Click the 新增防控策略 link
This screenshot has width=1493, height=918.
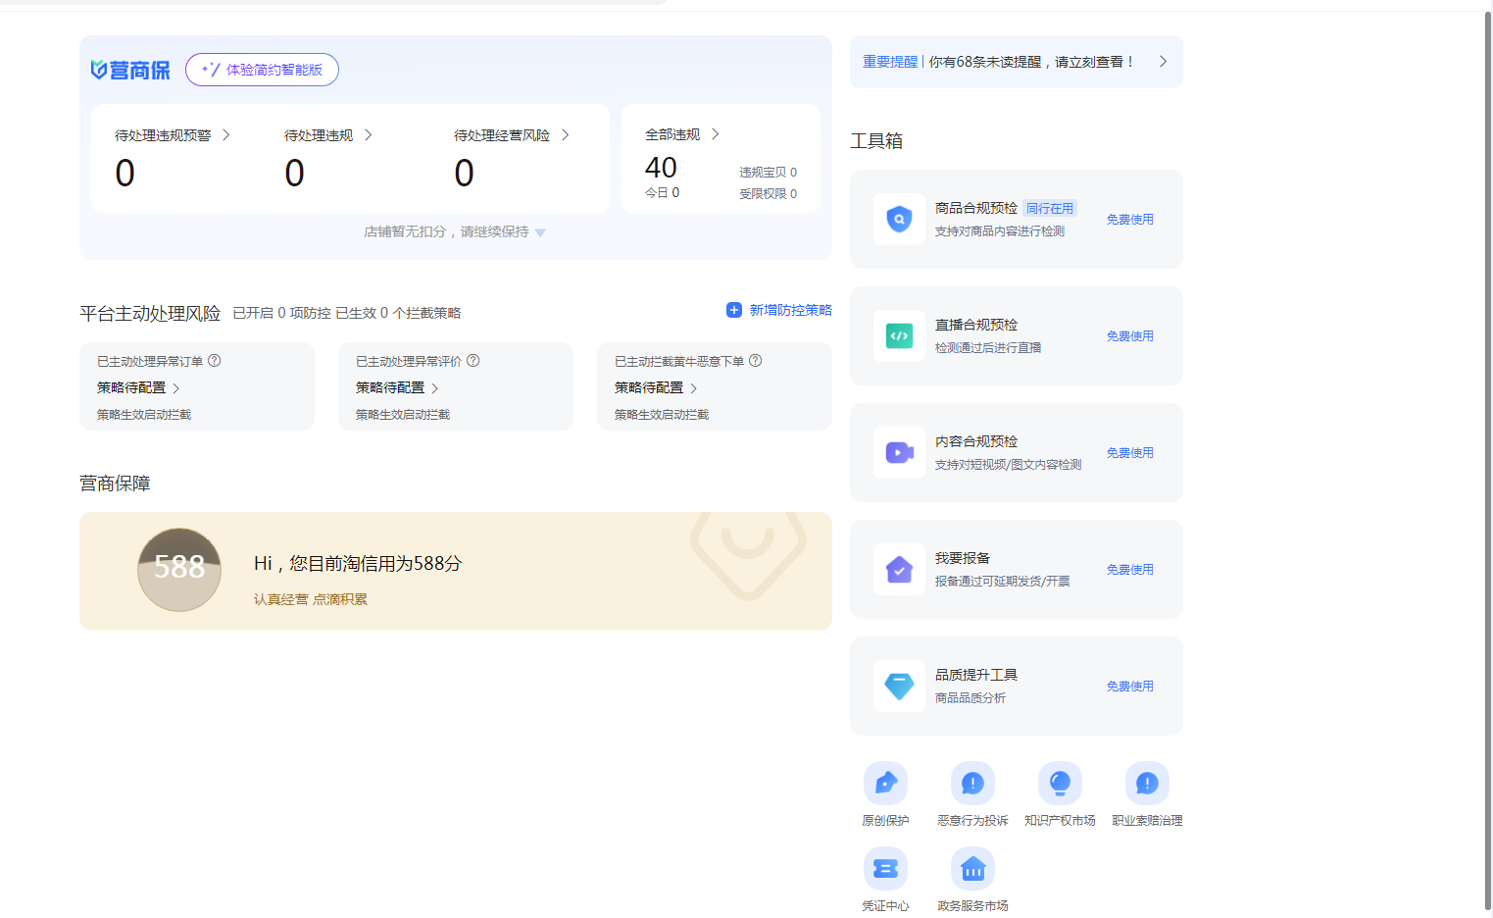[791, 310]
